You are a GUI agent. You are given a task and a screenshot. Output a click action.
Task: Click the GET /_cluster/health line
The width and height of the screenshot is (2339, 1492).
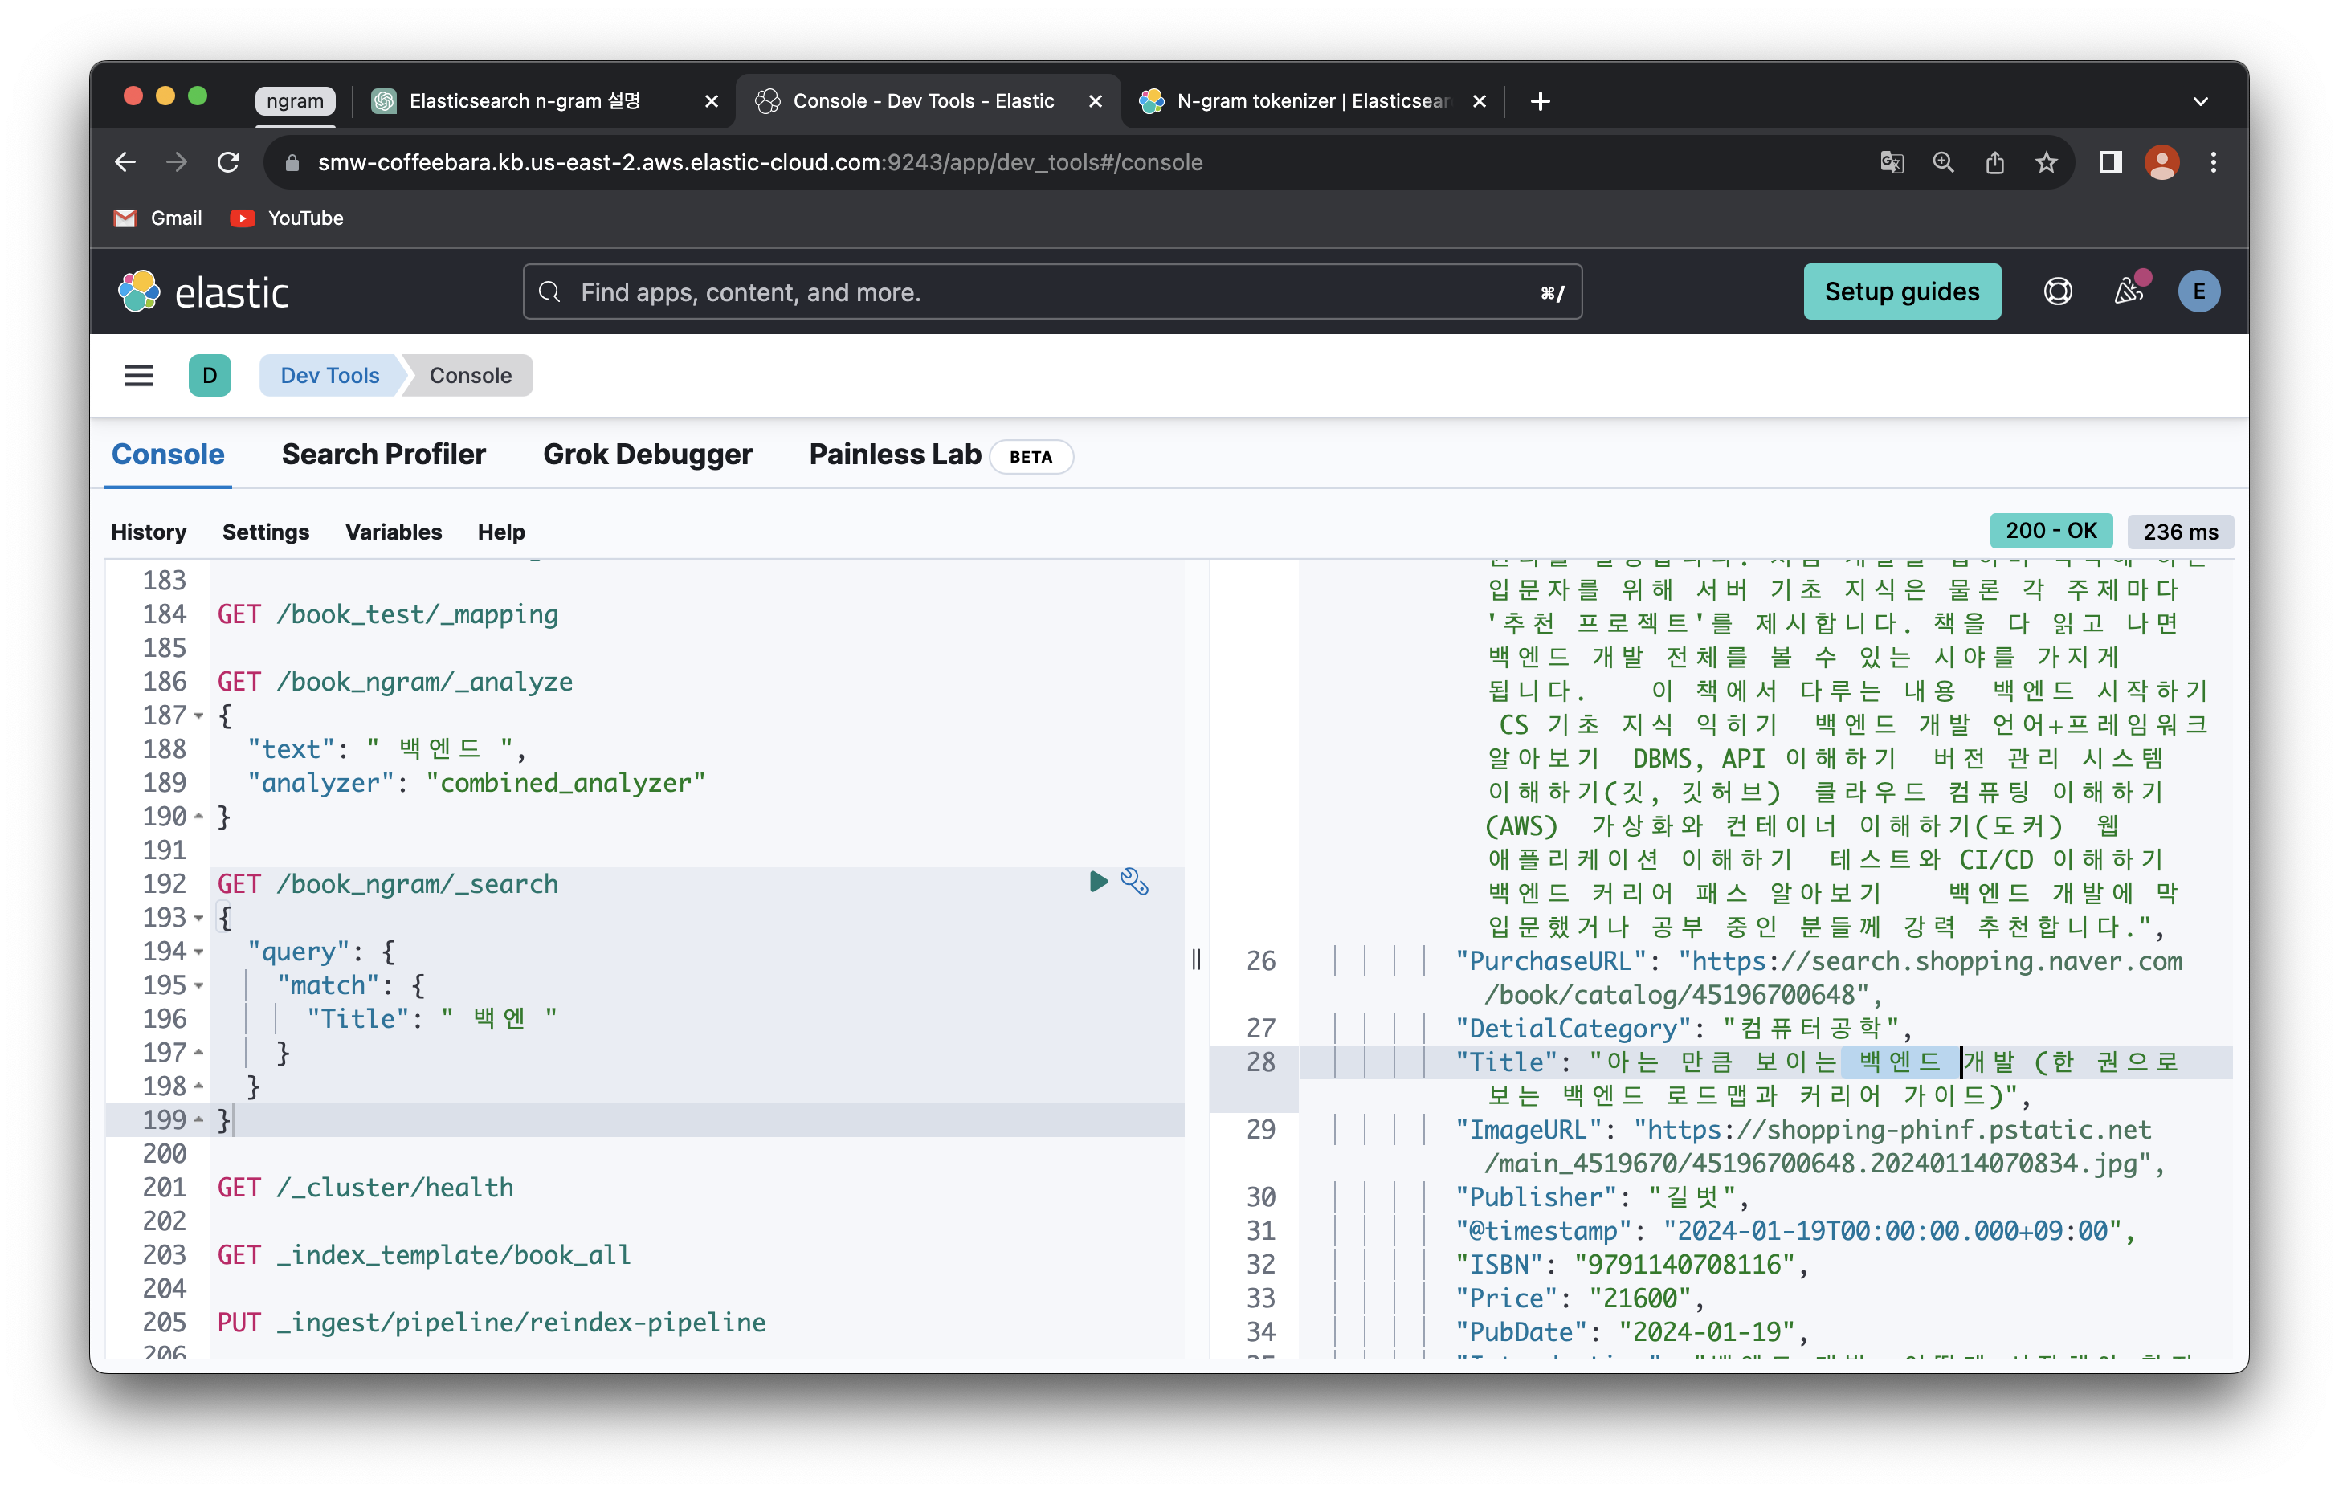(365, 1188)
